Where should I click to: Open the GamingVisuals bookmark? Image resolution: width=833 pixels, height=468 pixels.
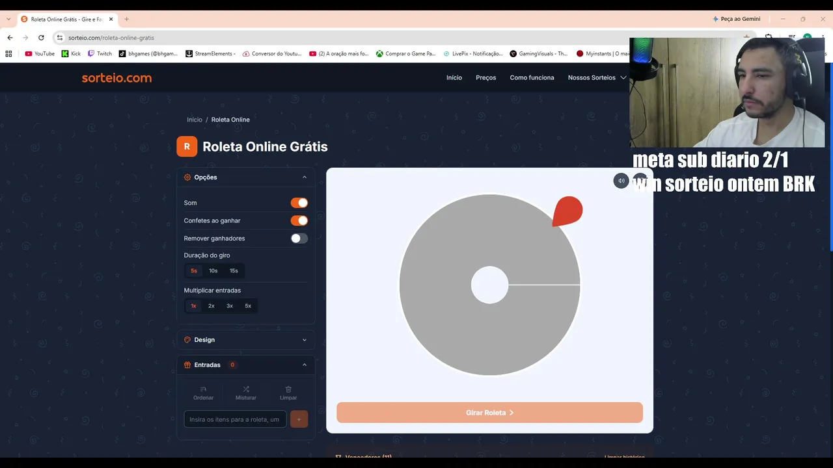pyautogui.click(x=539, y=54)
